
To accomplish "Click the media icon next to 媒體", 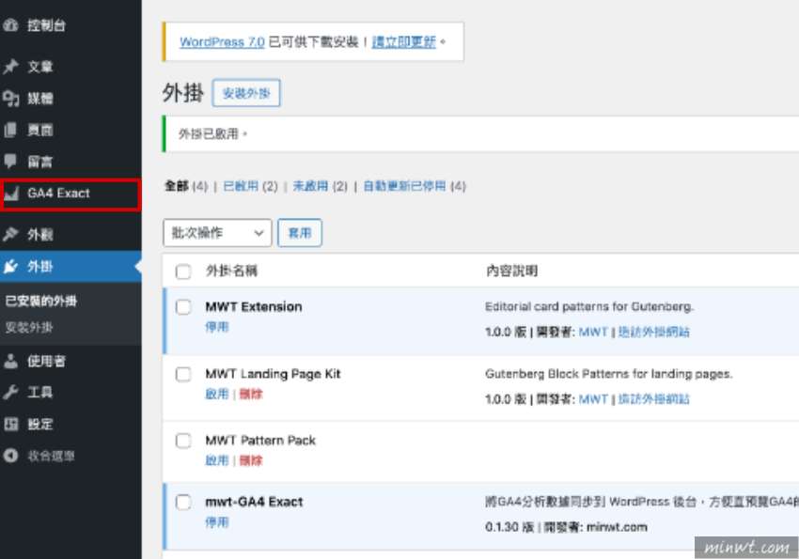I will pos(10,99).
